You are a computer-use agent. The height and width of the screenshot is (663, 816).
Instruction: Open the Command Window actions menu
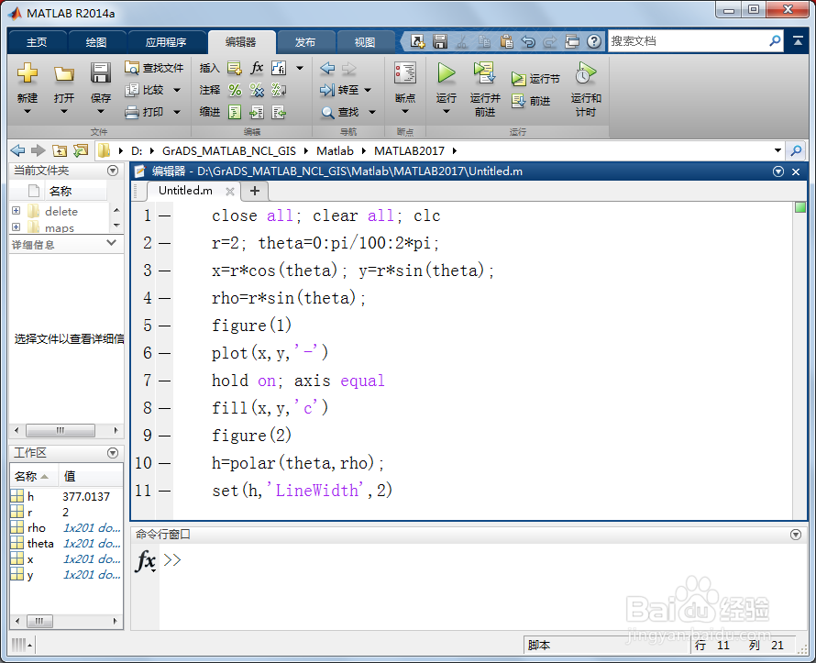point(796,535)
